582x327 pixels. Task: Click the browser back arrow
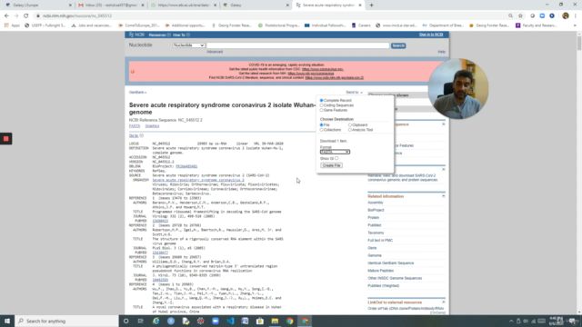6,15
